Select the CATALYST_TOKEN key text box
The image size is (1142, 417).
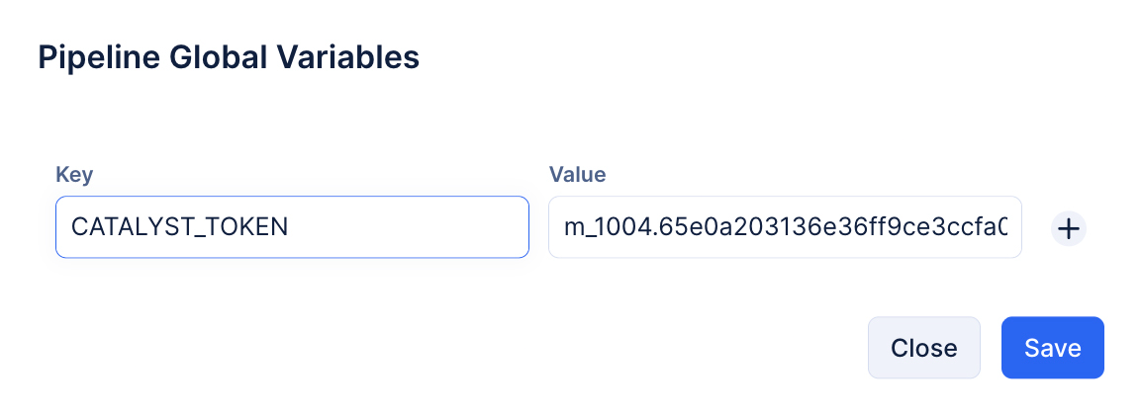[292, 227]
